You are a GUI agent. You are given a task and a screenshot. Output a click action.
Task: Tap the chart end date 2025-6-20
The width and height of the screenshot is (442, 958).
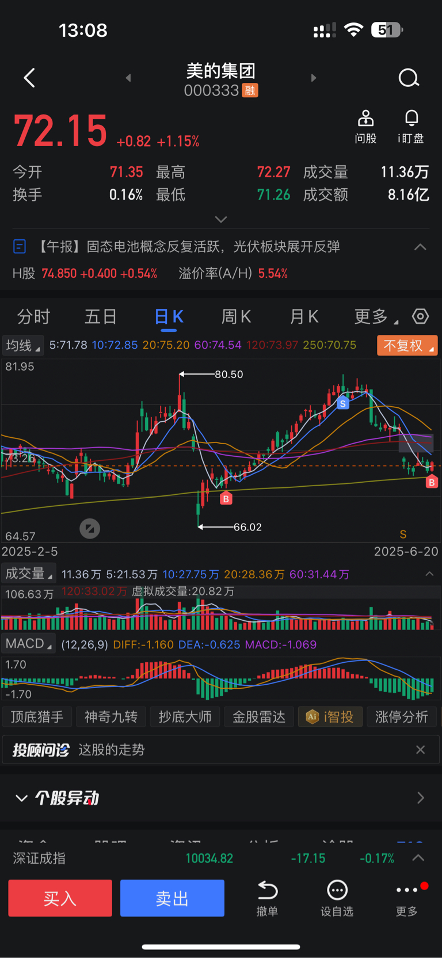pos(406,551)
